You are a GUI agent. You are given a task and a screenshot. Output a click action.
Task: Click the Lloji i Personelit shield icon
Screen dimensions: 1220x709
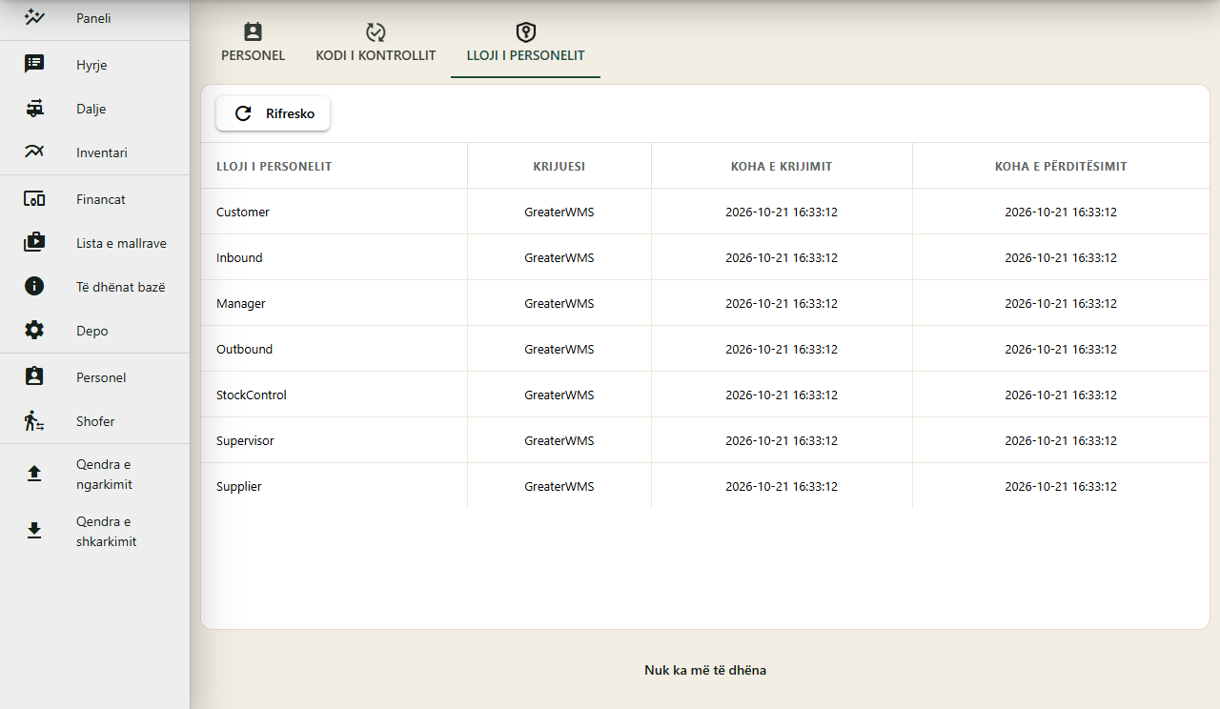(x=525, y=32)
